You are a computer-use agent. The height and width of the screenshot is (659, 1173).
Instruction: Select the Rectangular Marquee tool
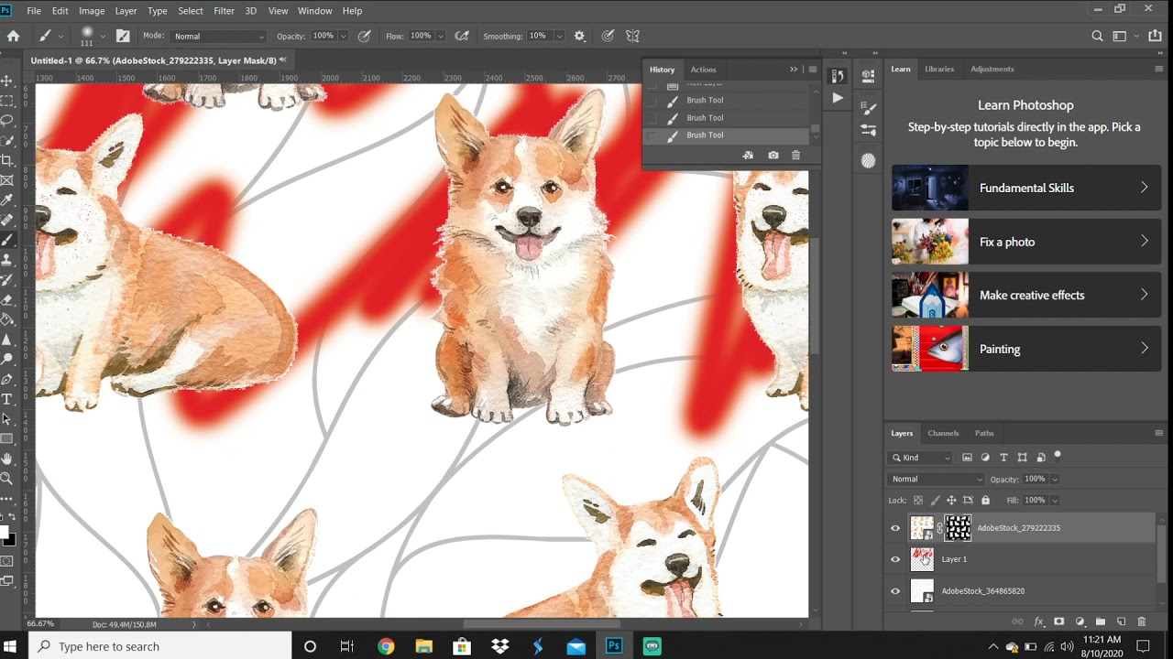[7, 101]
